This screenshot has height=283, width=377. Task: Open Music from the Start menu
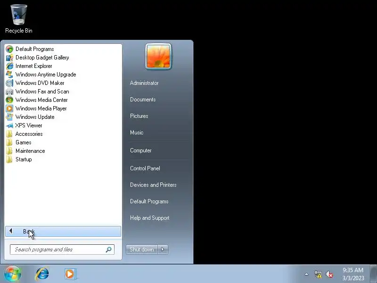(137, 133)
